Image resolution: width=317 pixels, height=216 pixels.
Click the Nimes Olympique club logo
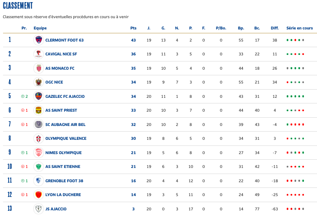click(x=38, y=152)
